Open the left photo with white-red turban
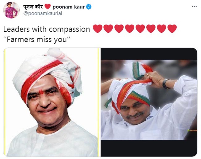The width and height of the screenshot is (201, 159). point(52,102)
